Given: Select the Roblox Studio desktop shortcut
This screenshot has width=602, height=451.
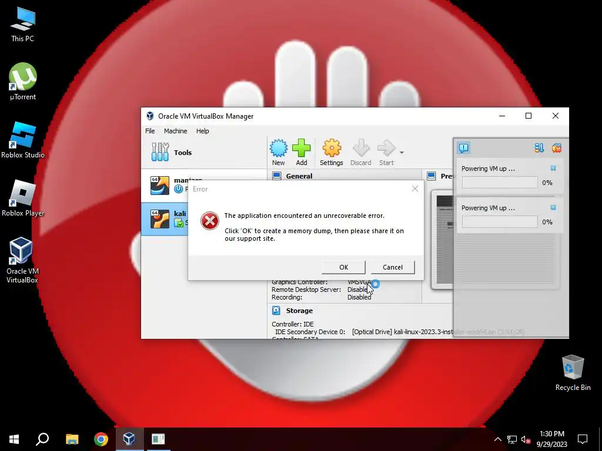Looking at the screenshot, I should click(x=23, y=140).
